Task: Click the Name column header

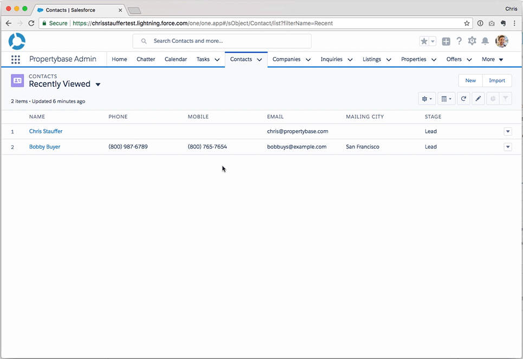Action: tap(37, 117)
